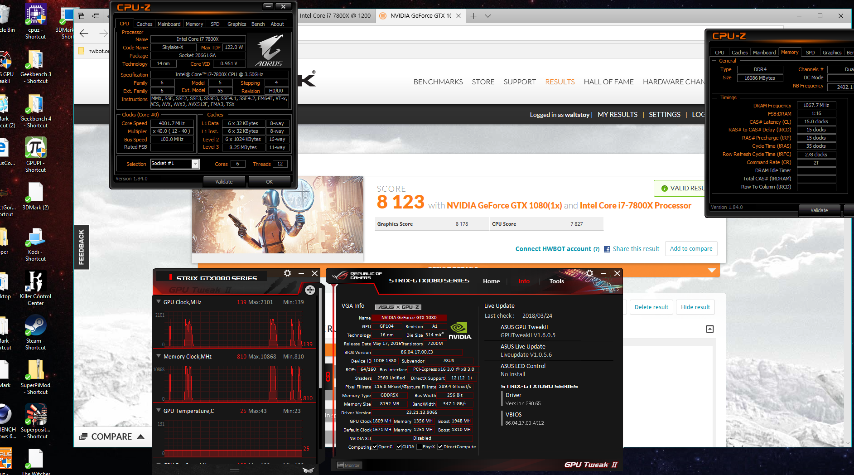Click OK in the CPU-Z window

tap(269, 182)
